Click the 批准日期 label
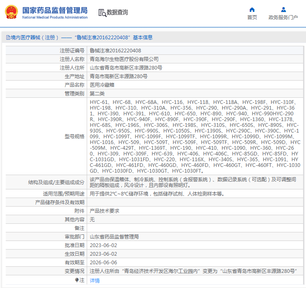The image size is (306, 288). (74, 245)
